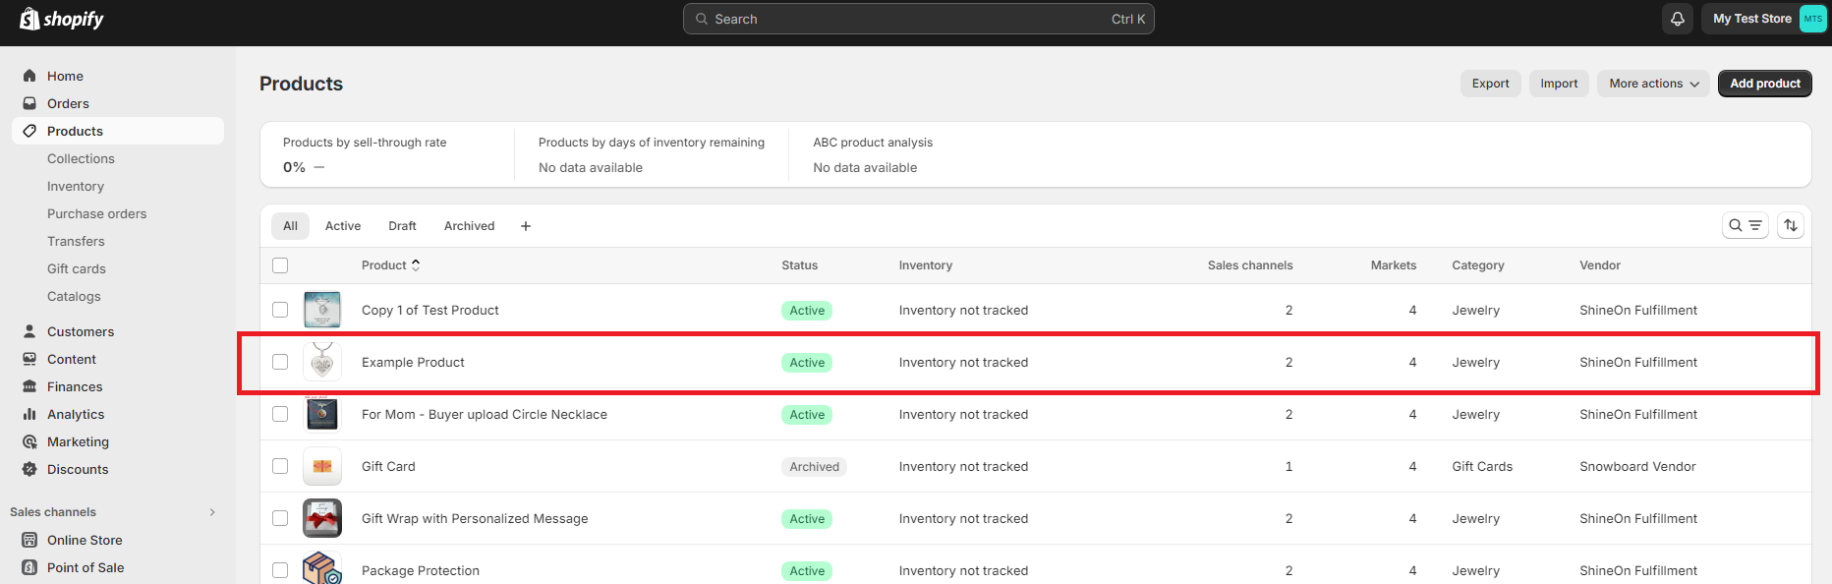Screen dimensions: 1832x584
Task: Click the MTS store avatar
Action: pos(1812,19)
